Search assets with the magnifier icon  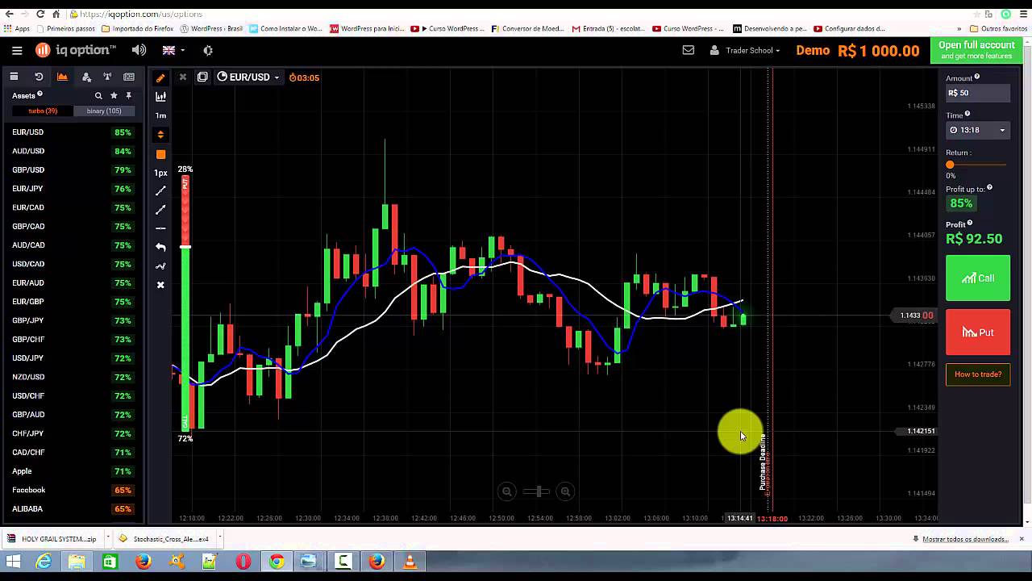(x=98, y=95)
